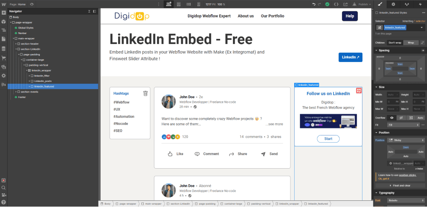The width and height of the screenshot is (427, 207).
Task: Open the selector states dropdown arrow
Action: (422, 27)
